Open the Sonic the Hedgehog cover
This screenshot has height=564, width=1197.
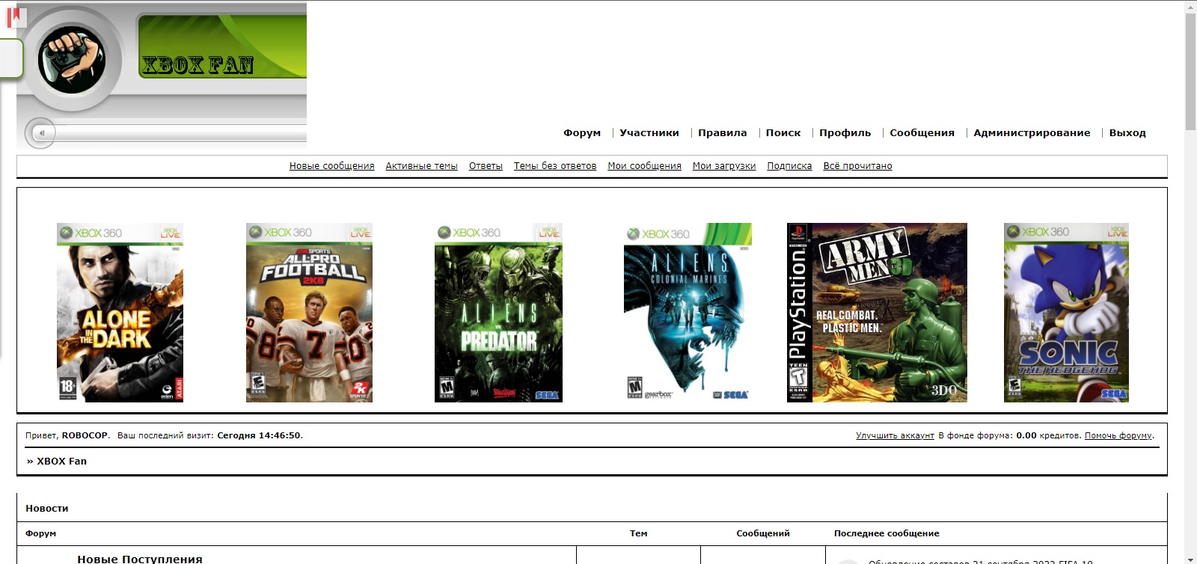tap(1066, 313)
